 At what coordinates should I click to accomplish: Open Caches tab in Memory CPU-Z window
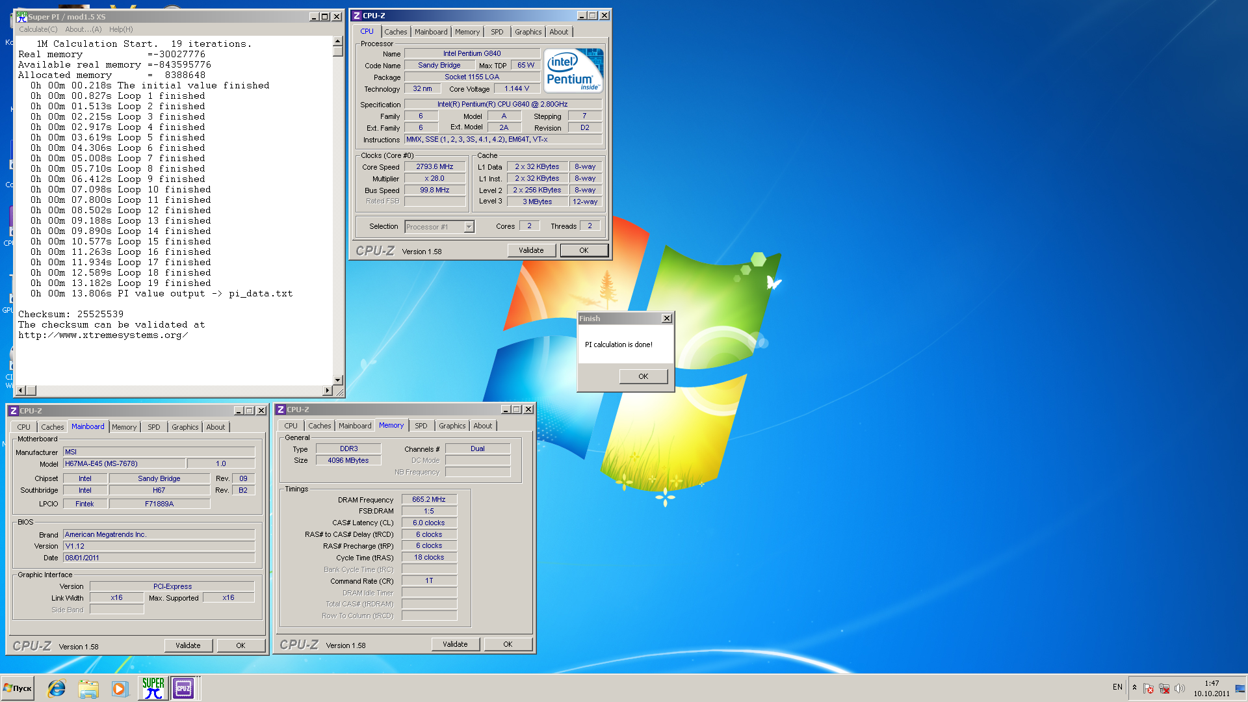(x=319, y=426)
